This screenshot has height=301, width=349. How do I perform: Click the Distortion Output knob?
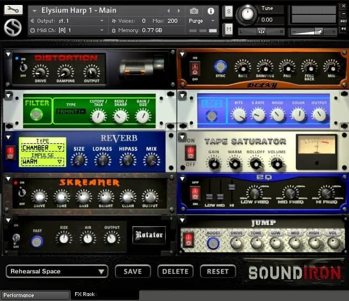92,72
